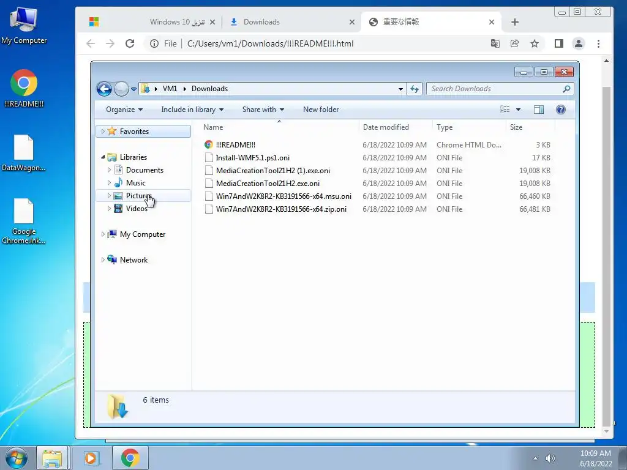This screenshot has width=627, height=470.
Task: Open a new Chrome tab
Action: [515, 22]
